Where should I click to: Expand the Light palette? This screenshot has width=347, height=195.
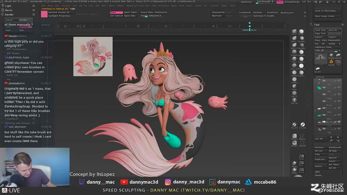click(8, 6)
